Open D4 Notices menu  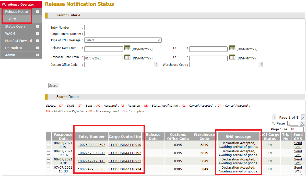pyautogui.click(x=14, y=48)
